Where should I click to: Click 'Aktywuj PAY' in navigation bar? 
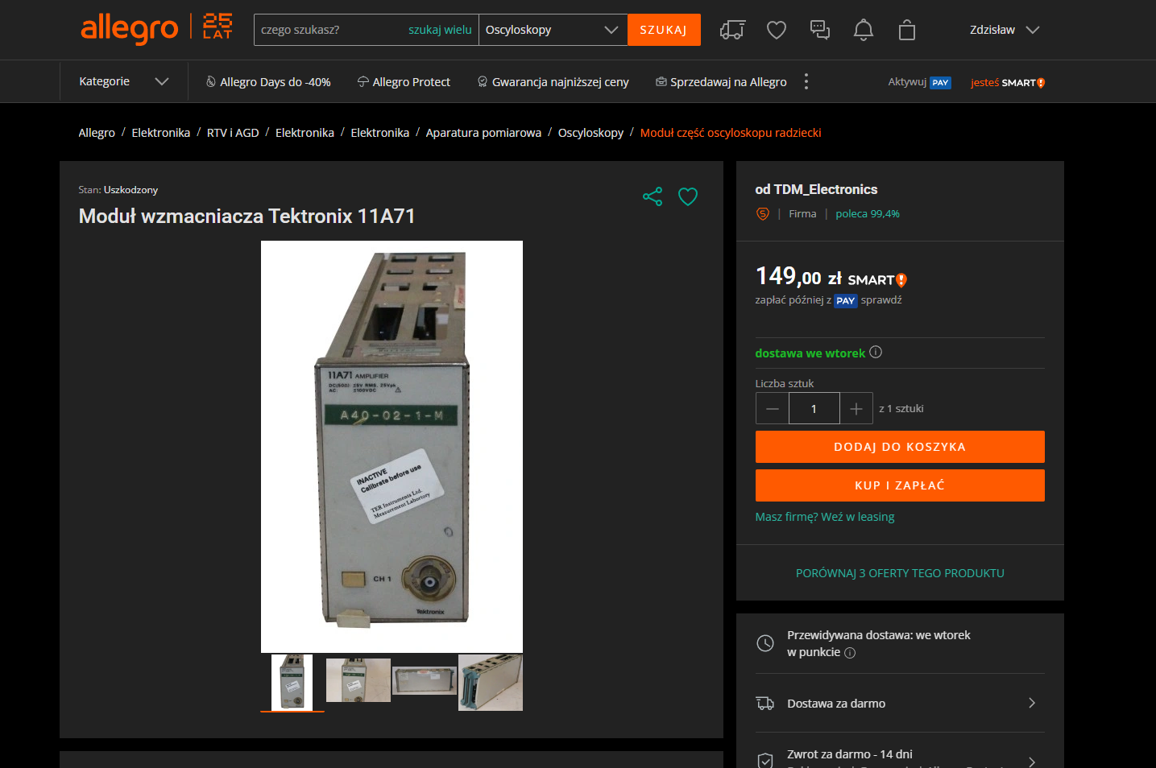click(919, 82)
